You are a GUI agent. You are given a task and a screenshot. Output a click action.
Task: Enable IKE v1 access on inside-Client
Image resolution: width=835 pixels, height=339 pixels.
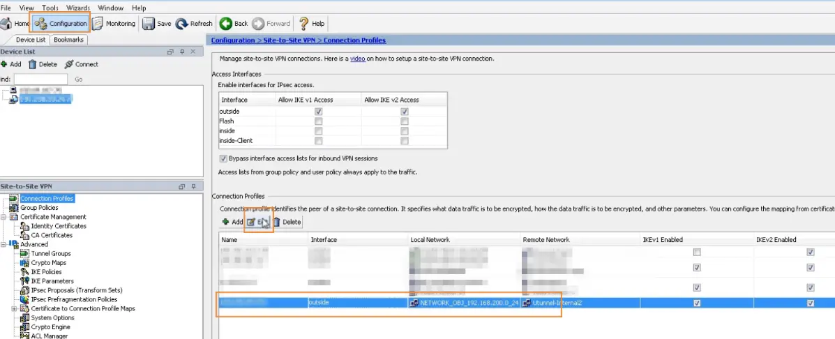pos(319,141)
